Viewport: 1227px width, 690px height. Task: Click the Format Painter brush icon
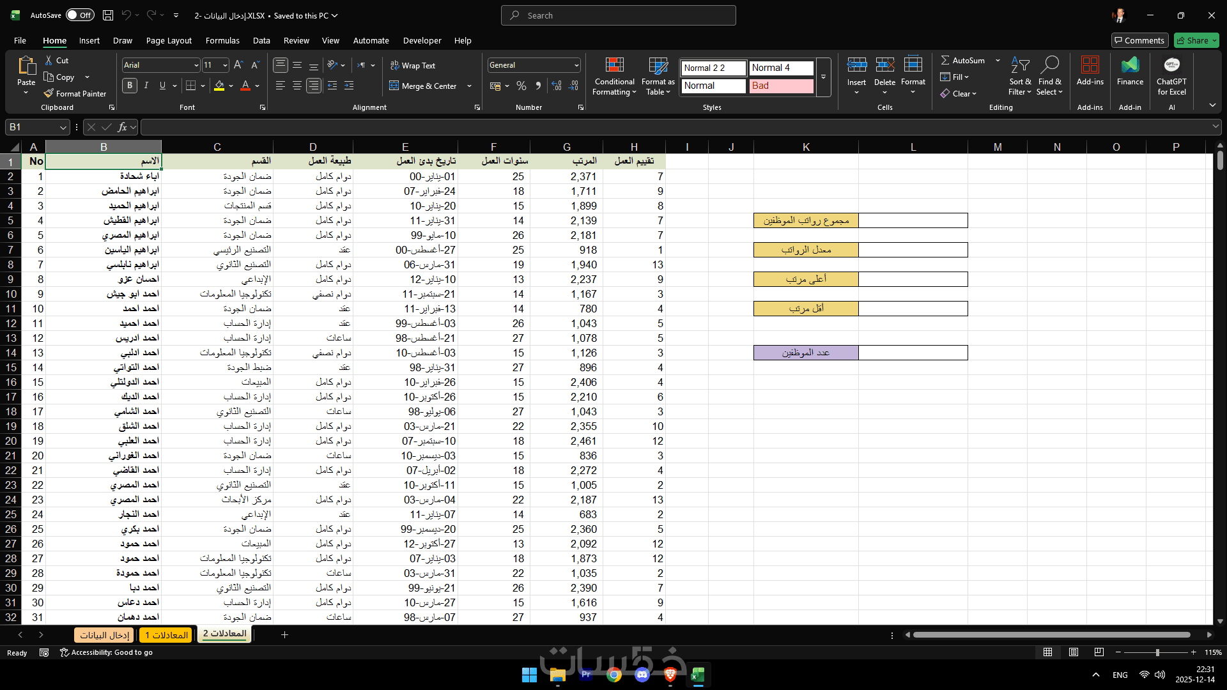(49, 93)
